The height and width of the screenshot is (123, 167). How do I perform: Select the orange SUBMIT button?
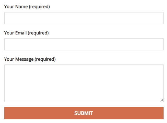click(x=84, y=113)
